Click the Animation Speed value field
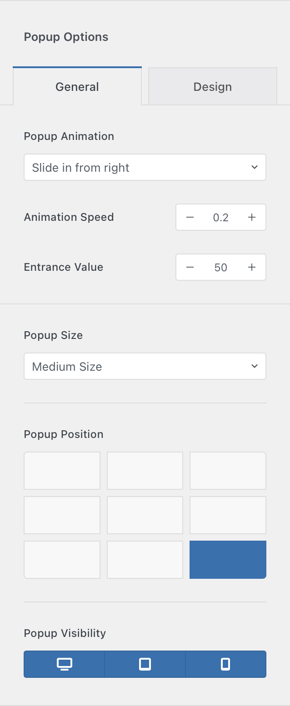The image size is (290, 706). point(221,217)
